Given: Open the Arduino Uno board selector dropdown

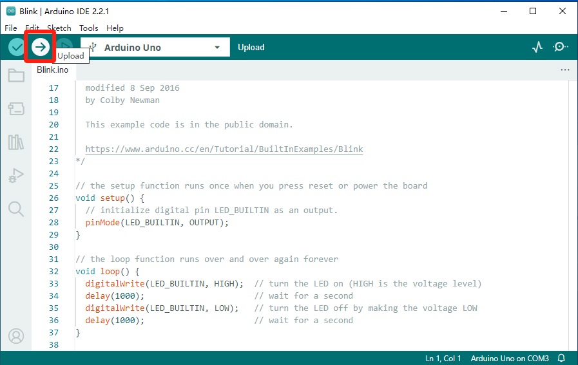Looking at the screenshot, I should [155, 47].
